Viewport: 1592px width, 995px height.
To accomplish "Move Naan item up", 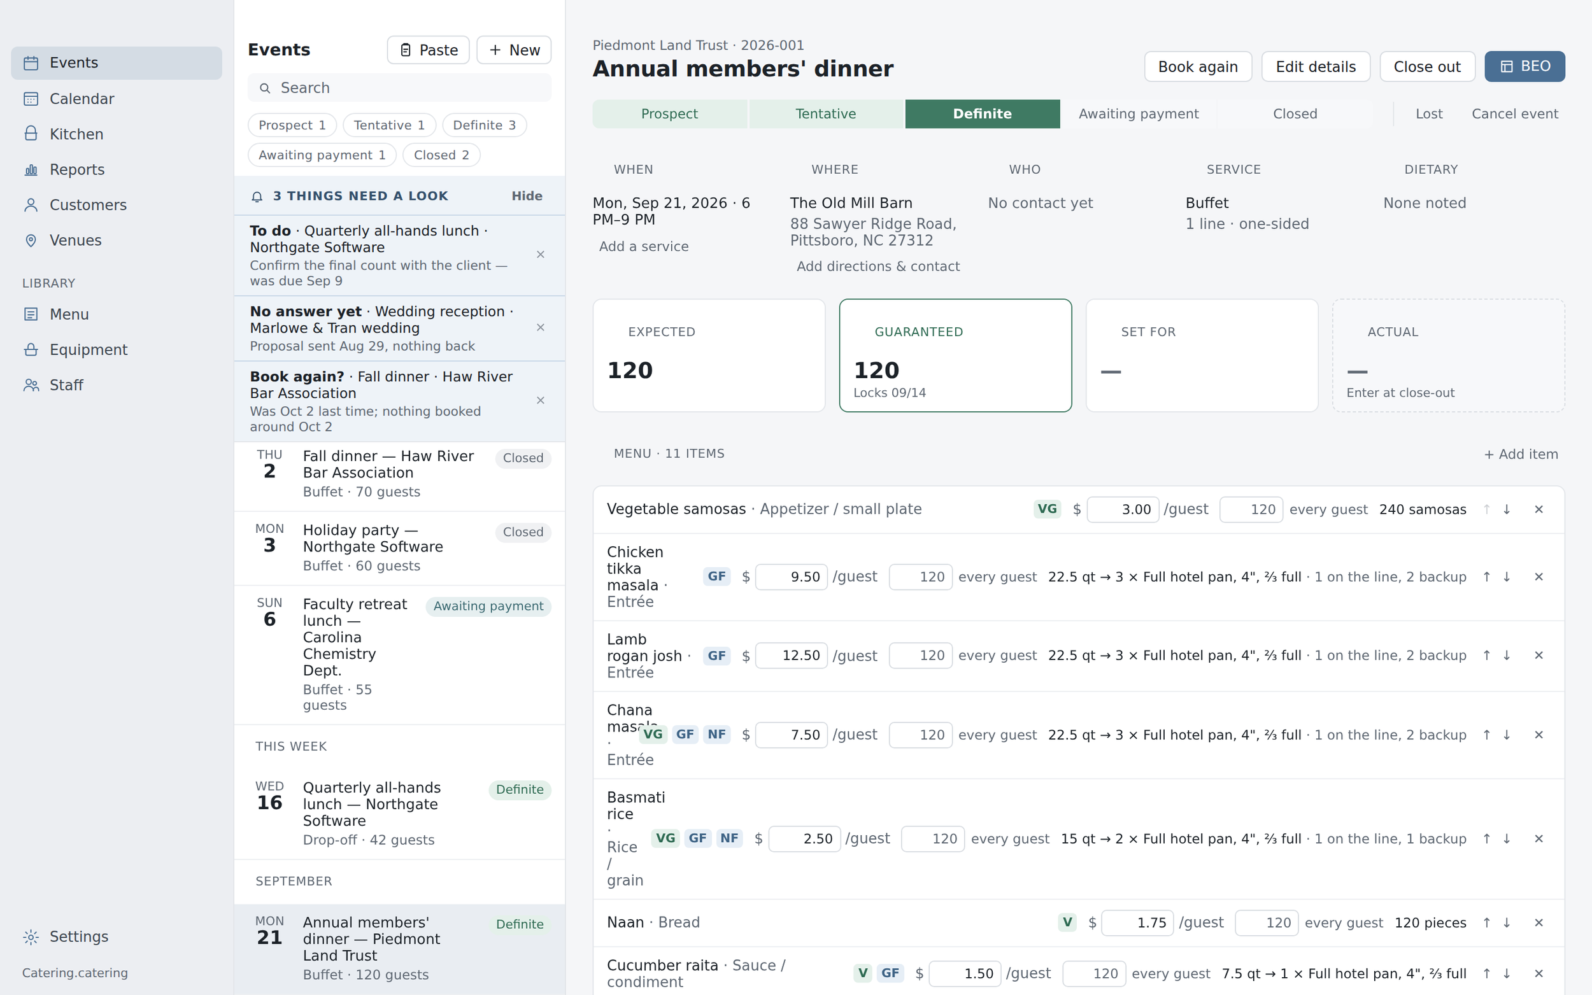I will (1486, 922).
